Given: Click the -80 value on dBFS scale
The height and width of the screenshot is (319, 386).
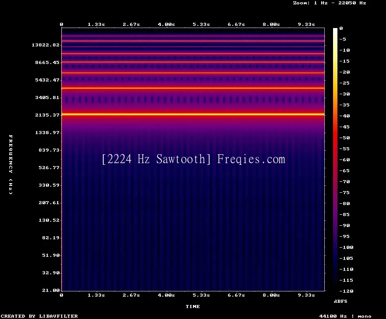Looking at the screenshot, I should click(x=344, y=204).
